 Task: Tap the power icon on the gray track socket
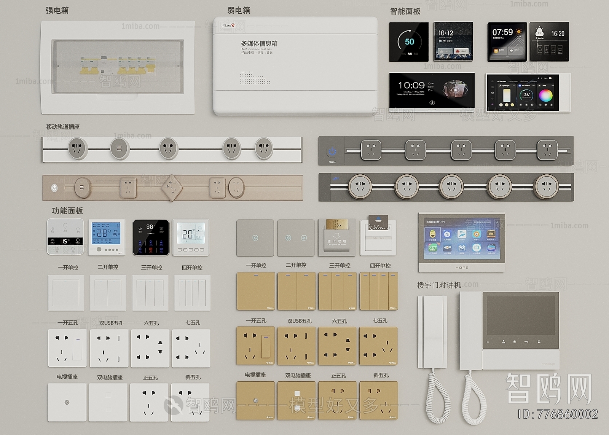(x=332, y=152)
